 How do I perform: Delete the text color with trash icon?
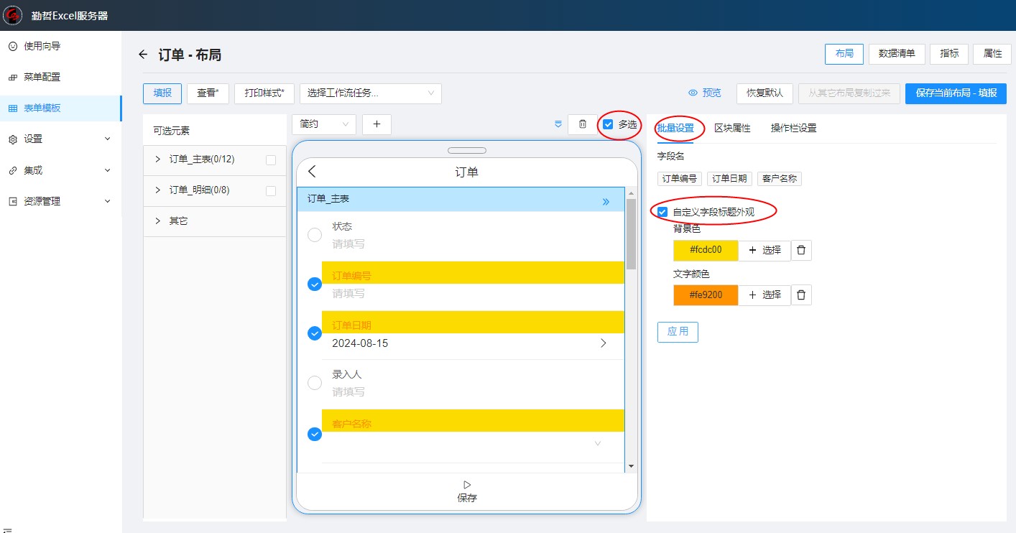pyautogui.click(x=801, y=295)
